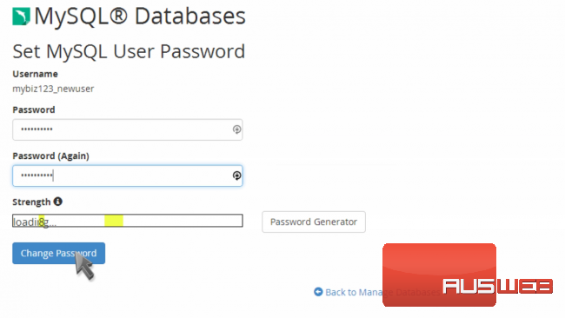This screenshot has height=318, width=565.
Task: Click the Username label
Action: pyautogui.click(x=36, y=74)
